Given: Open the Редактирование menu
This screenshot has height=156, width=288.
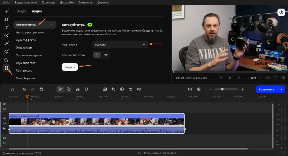Looking at the screenshot, I should pyautogui.click(x=26, y=2).
